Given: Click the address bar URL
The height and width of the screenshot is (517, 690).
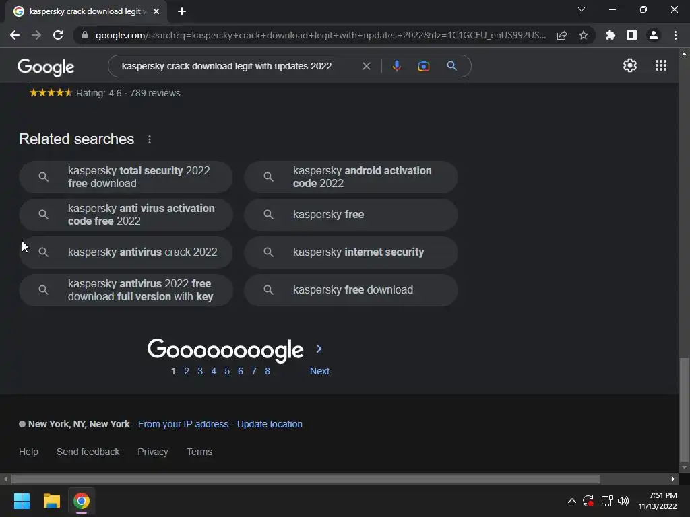Looking at the screenshot, I should pyautogui.click(x=321, y=35).
